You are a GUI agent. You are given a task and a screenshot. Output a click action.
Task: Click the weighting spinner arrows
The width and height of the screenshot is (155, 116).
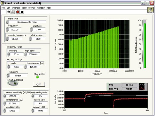coord(8,76)
